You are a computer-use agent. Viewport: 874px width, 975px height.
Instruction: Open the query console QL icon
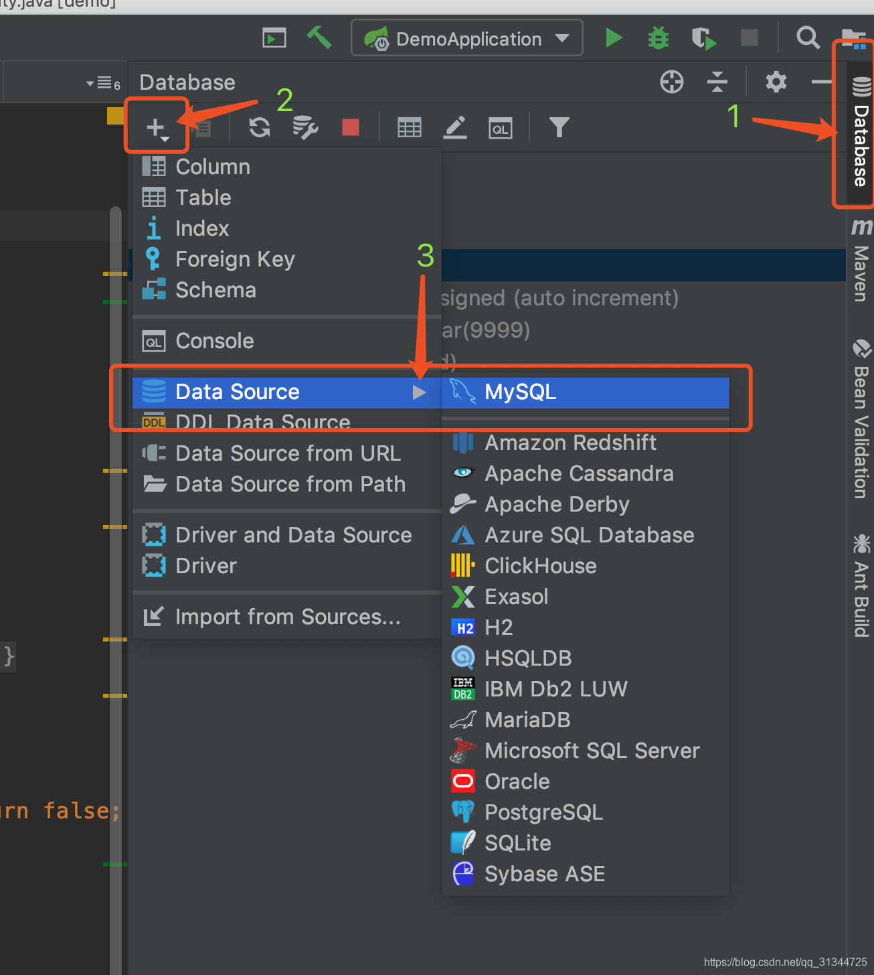tap(501, 128)
